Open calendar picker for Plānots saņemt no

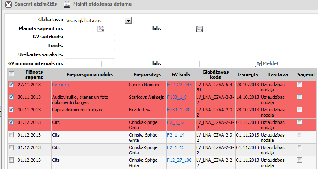[x=101, y=28]
